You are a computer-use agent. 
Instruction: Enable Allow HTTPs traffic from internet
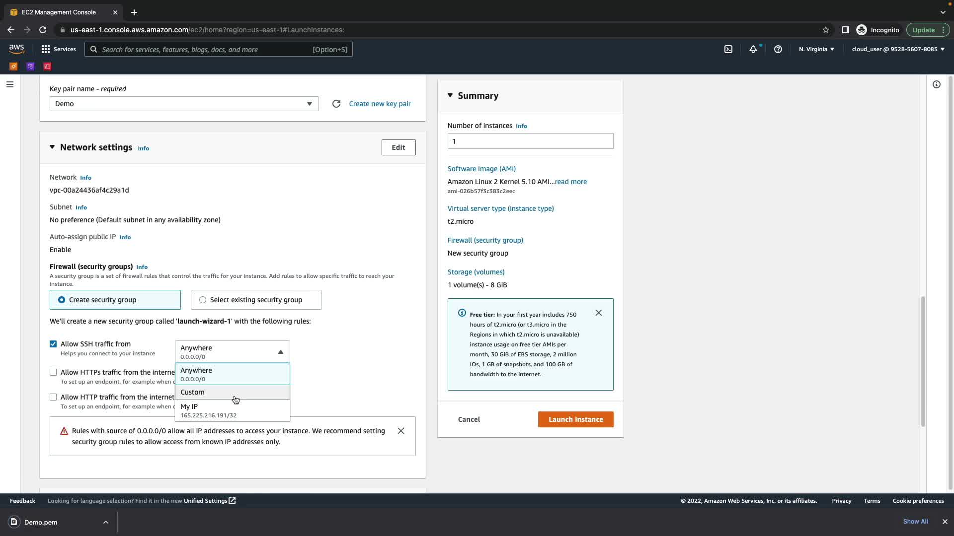point(53,372)
